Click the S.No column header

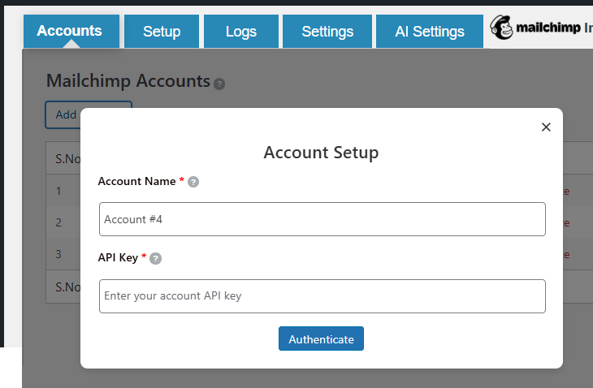67,158
